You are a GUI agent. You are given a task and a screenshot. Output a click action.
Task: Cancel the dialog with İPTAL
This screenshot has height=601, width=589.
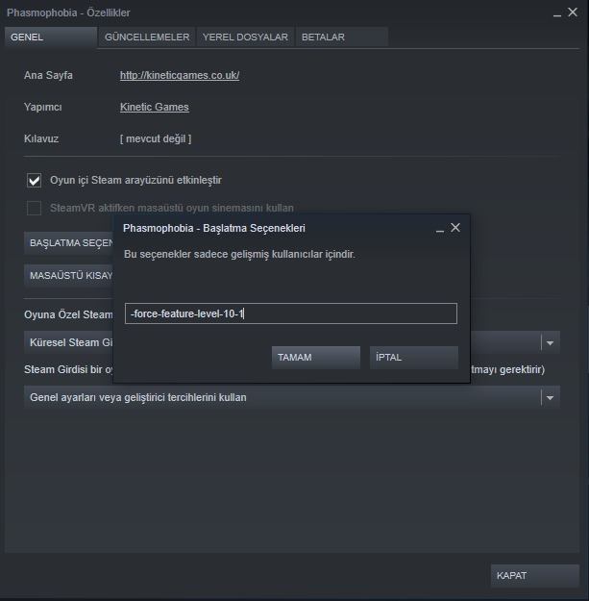[414, 357]
